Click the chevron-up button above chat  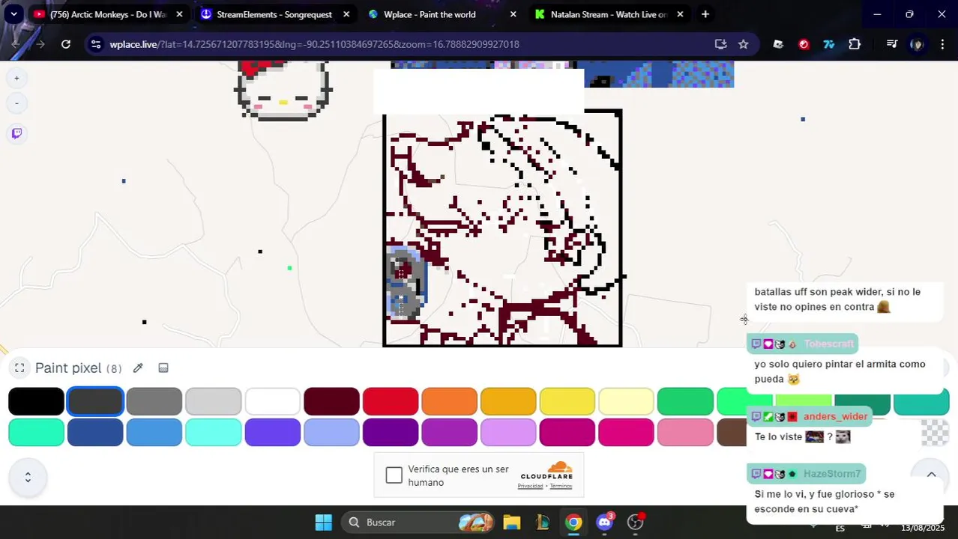[x=931, y=475]
